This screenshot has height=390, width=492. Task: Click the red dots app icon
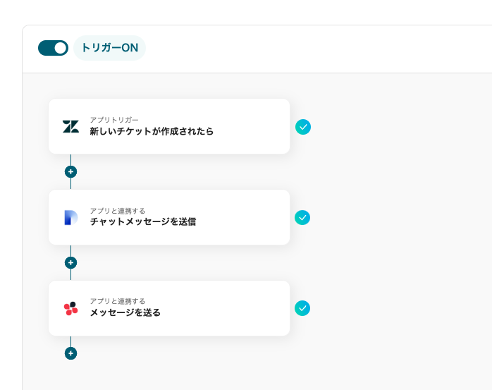pos(70,308)
